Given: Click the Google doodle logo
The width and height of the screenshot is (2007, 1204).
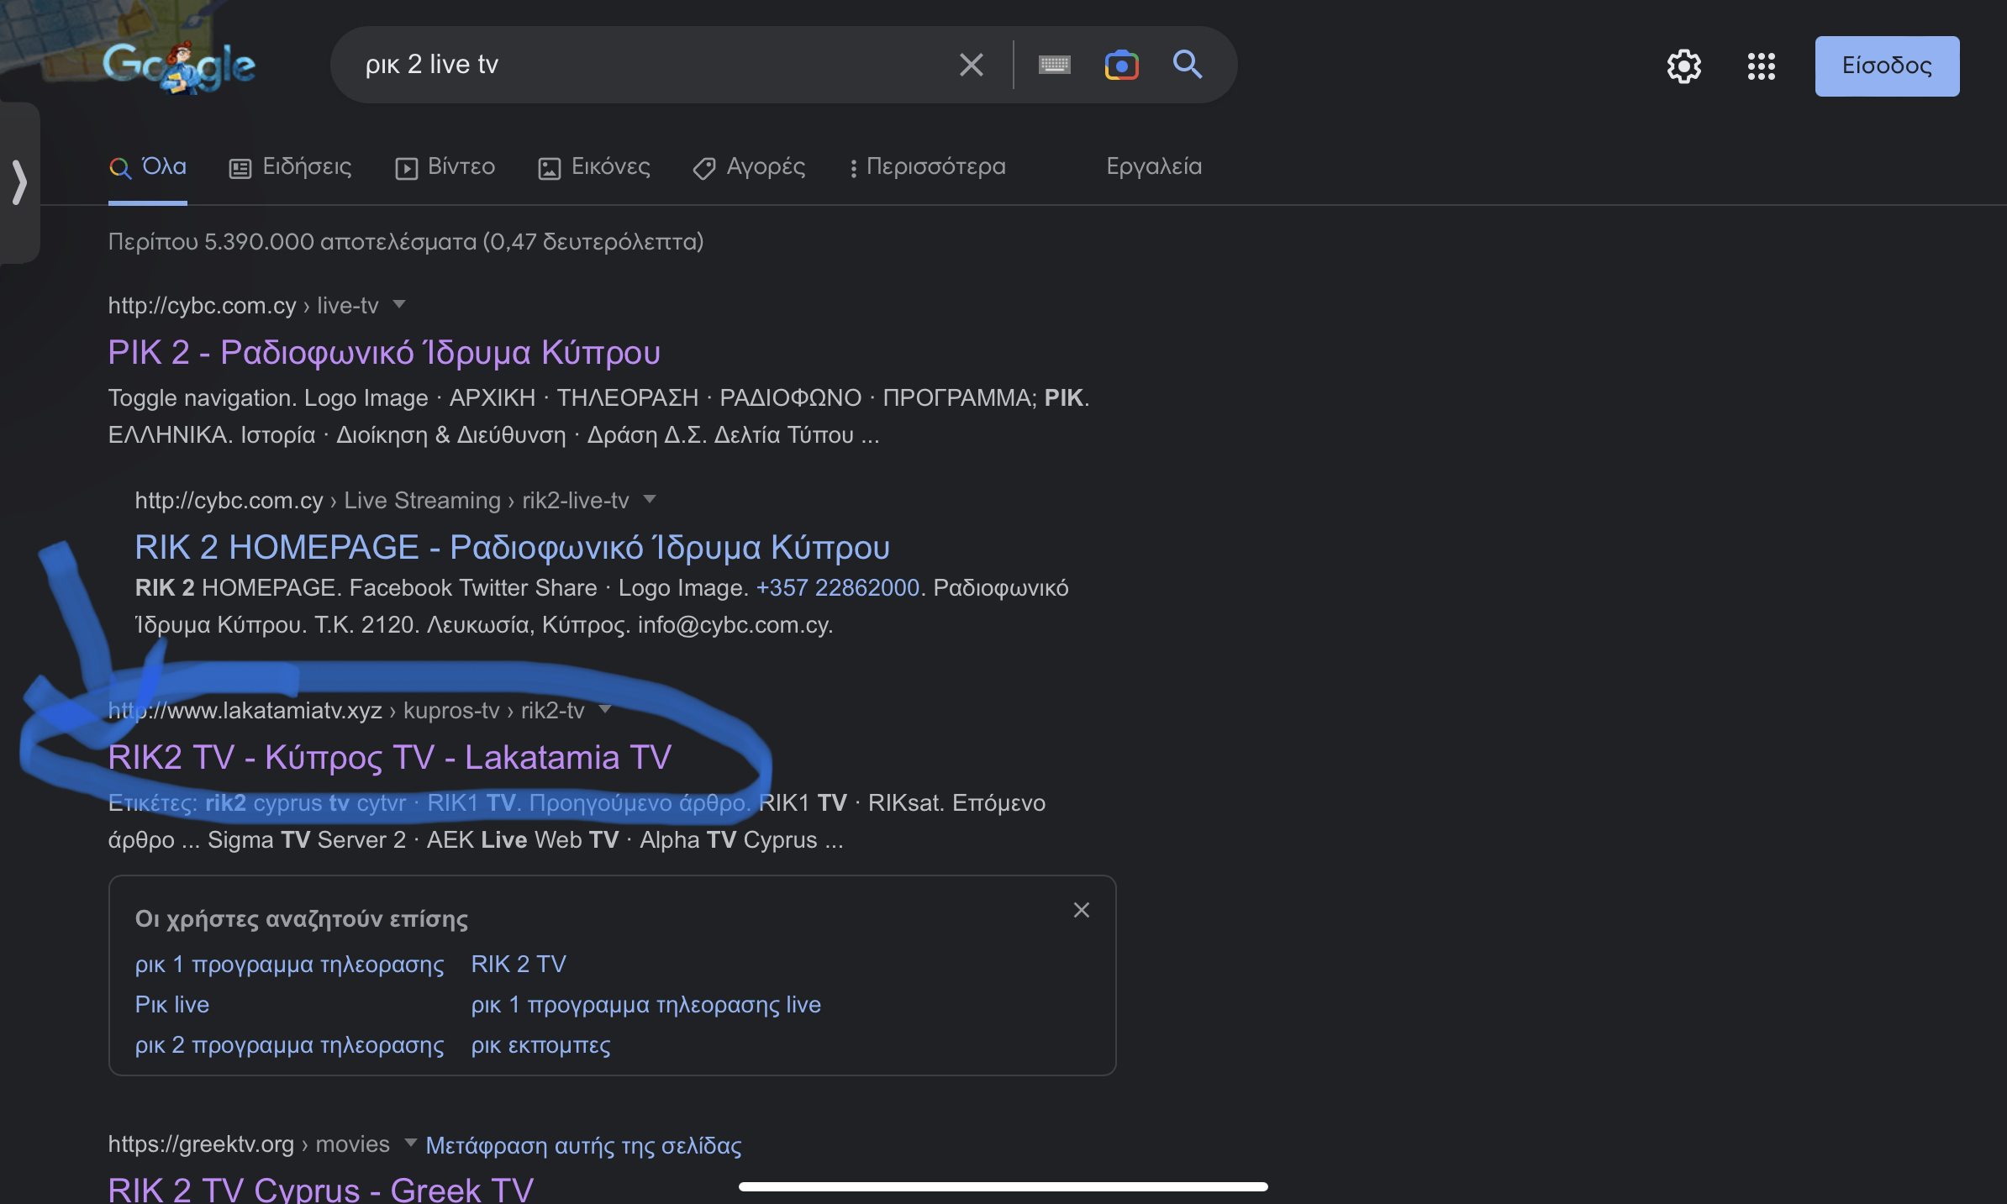Looking at the screenshot, I should pyautogui.click(x=179, y=66).
